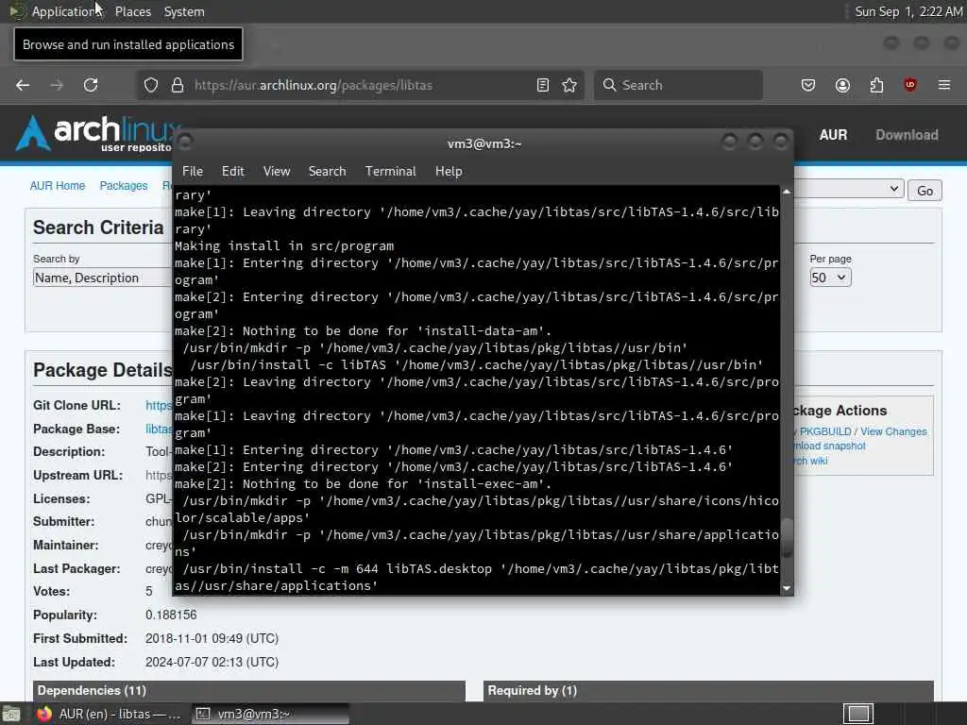This screenshot has height=725, width=967.
Task: Click the forward navigation arrow
Action: tap(57, 85)
